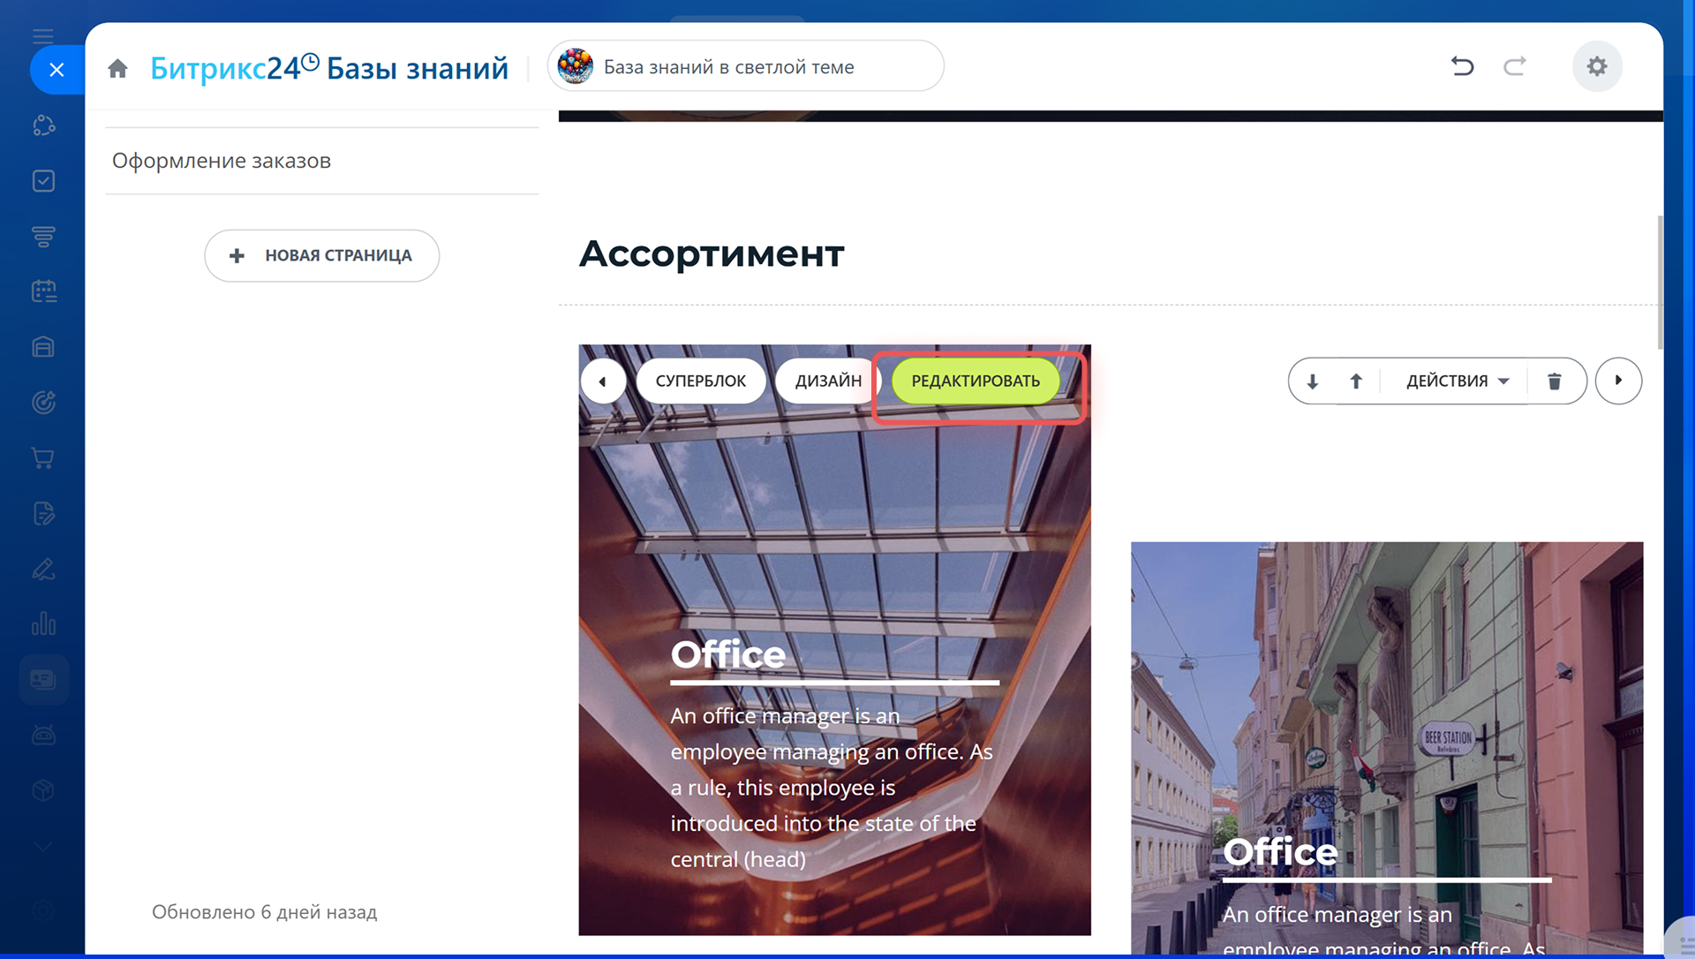Open the calendar sidebar icon

click(x=43, y=291)
